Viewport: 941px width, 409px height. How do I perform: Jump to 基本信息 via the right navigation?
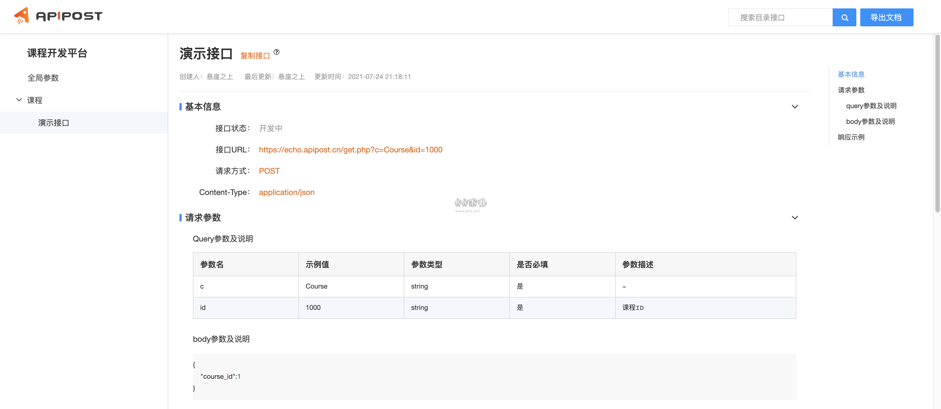click(x=851, y=75)
